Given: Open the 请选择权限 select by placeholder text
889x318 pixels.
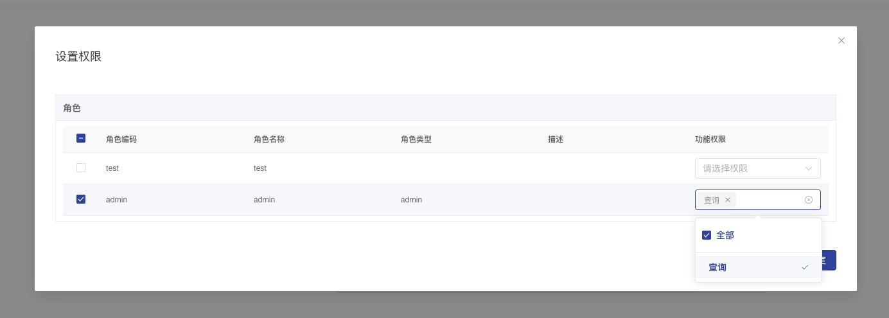Looking at the screenshot, I should (725, 168).
